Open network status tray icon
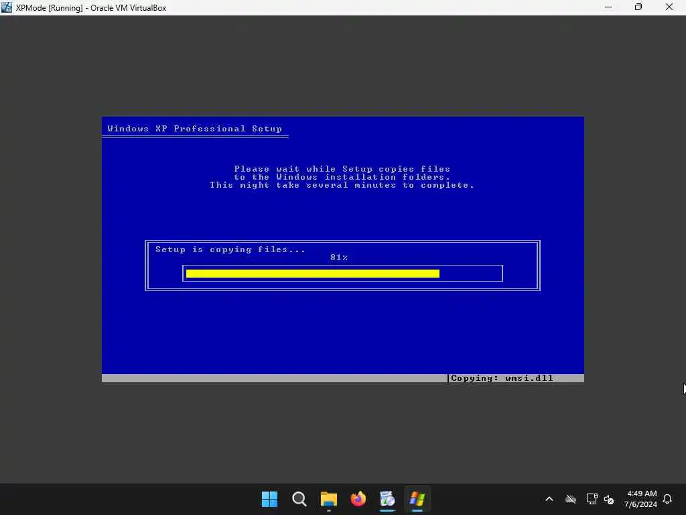686x515 pixels. coord(592,499)
